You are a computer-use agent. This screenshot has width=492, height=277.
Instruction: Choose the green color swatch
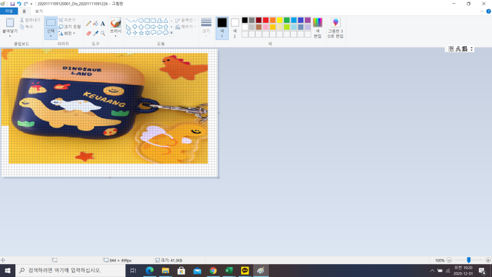coord(287,20)
